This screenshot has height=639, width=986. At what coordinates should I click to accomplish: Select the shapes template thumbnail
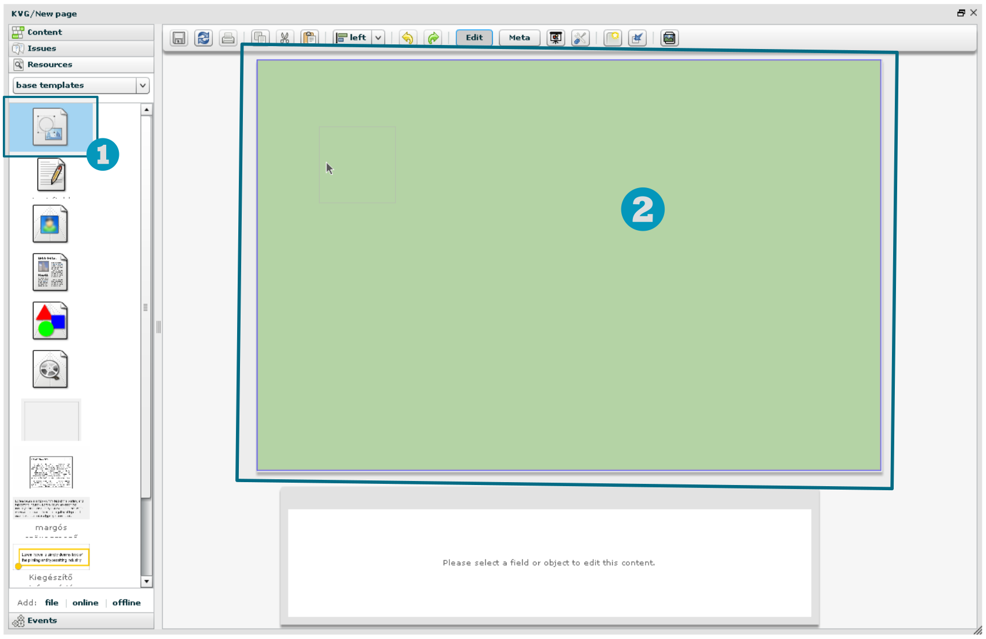tap(50, 321)
